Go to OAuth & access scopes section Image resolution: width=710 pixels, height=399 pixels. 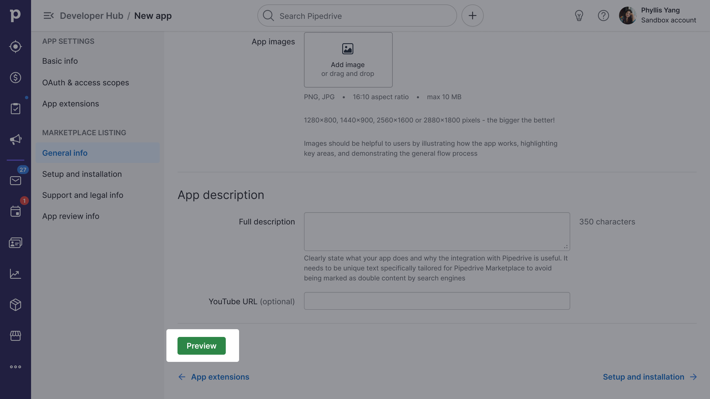pyautogui.click(x=85, y=83)
